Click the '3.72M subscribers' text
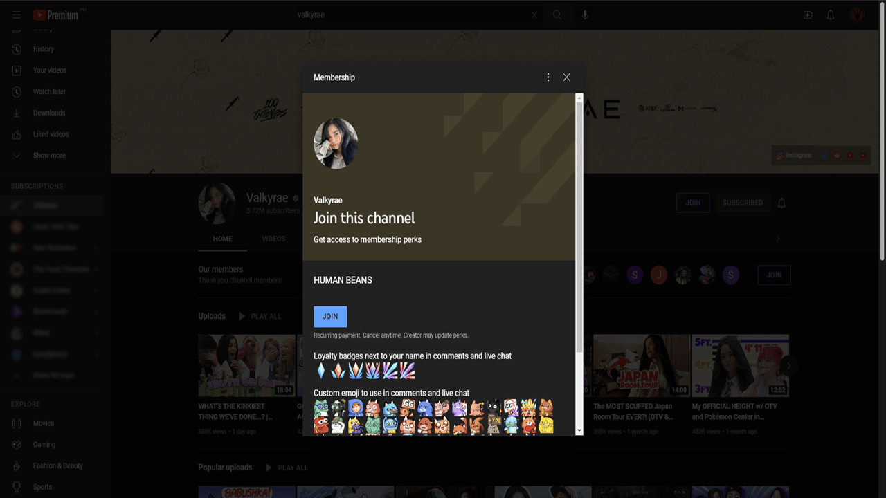886x498 pixels. pyautogui.click(x=273, y=211)
